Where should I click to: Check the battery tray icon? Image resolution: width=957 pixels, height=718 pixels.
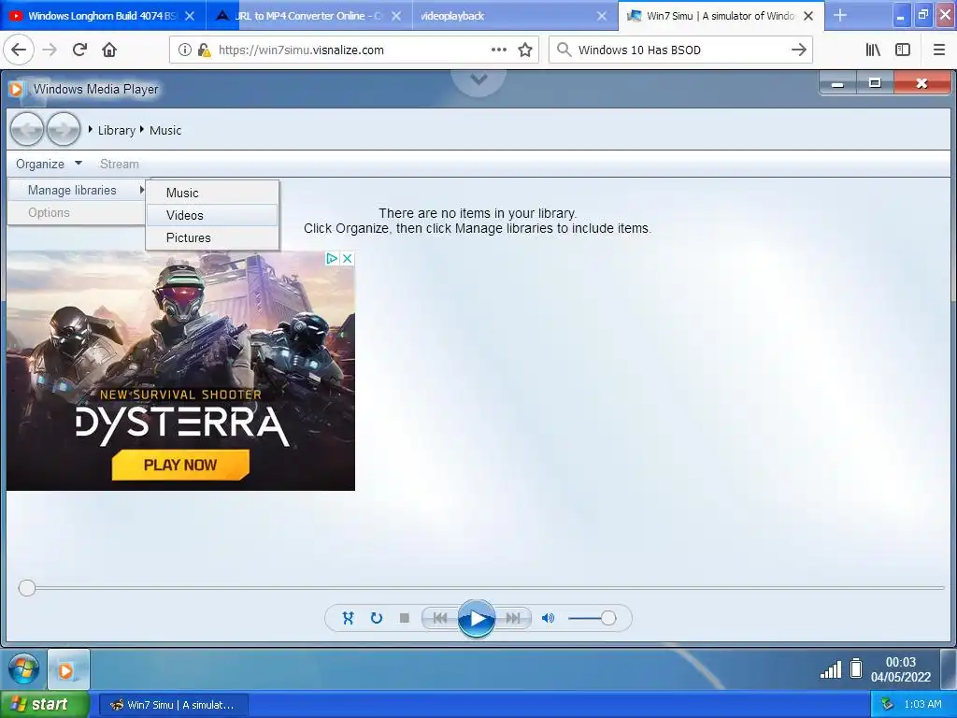click(856, 668)
